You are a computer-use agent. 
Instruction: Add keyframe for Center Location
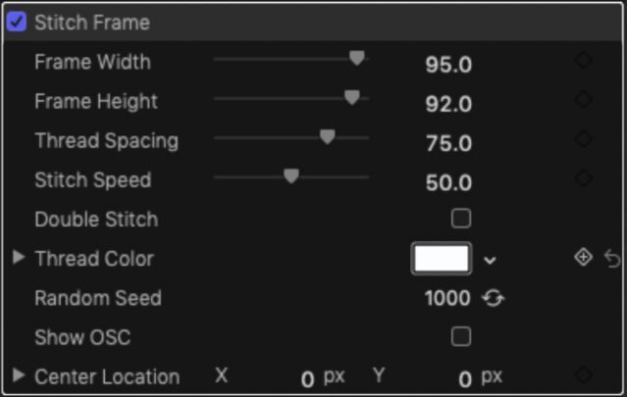pos(583,374)
